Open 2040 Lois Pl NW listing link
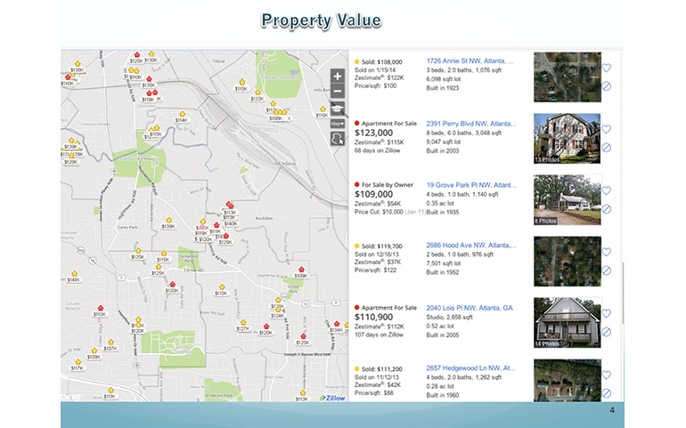This screenshot has width=686, height=428. pyautogui.click(x=469, y=308)
